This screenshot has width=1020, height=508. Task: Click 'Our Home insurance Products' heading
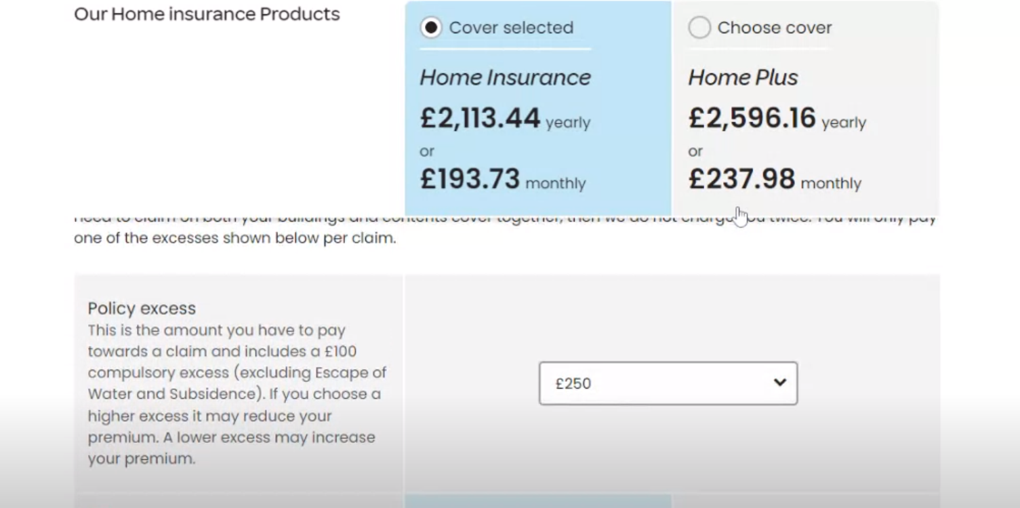click(207, 14)
